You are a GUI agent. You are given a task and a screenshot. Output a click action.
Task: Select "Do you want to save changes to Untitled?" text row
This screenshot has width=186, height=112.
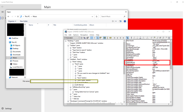click(x=93, y=73)
